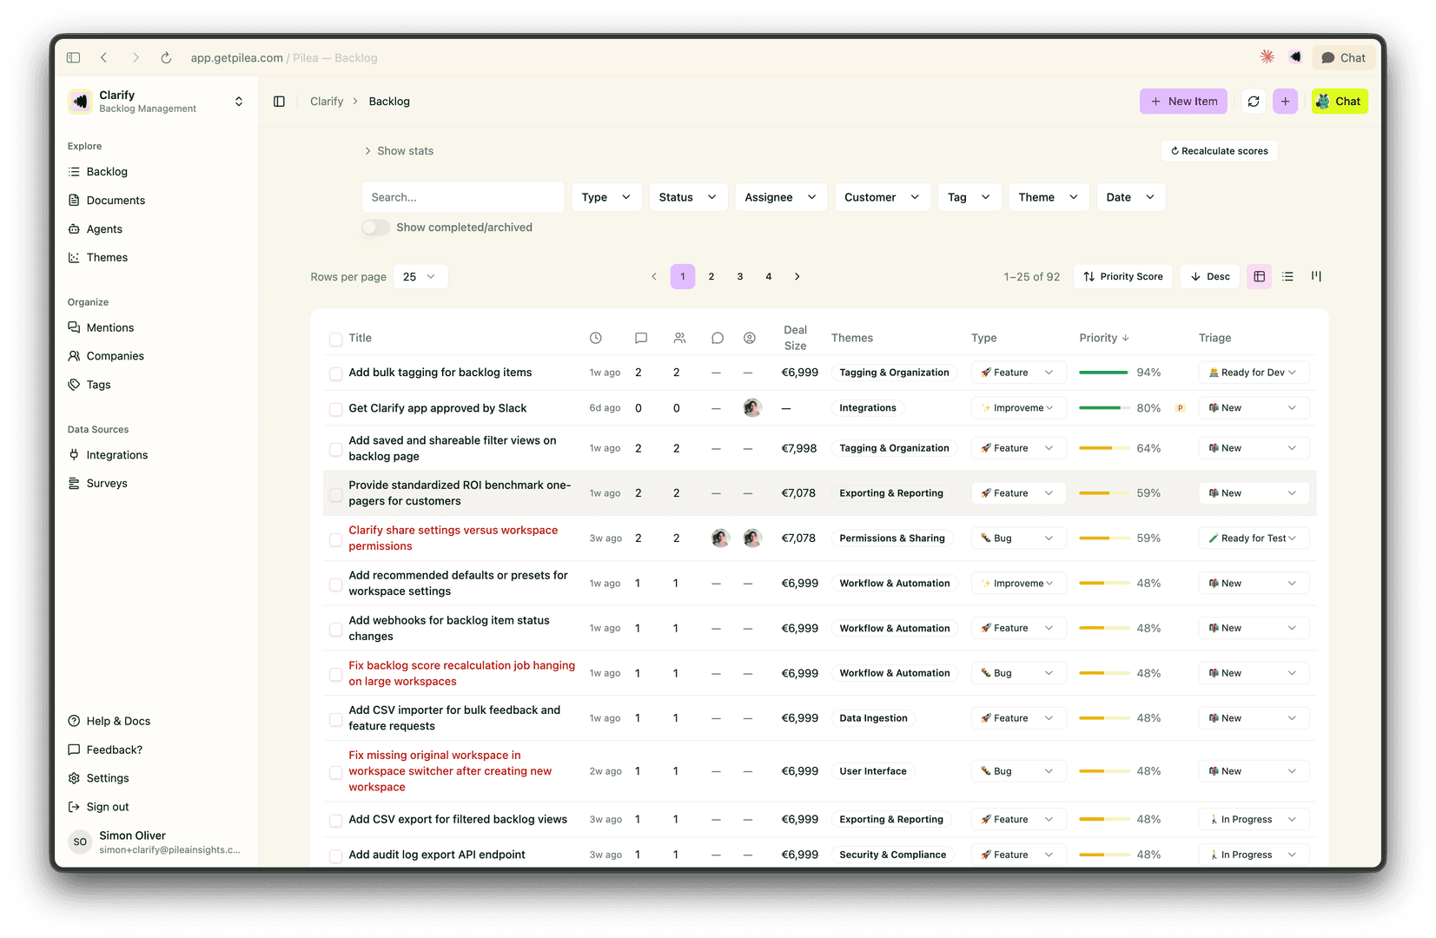Click assignee avatar on Slack approval row

click(752, 407)
